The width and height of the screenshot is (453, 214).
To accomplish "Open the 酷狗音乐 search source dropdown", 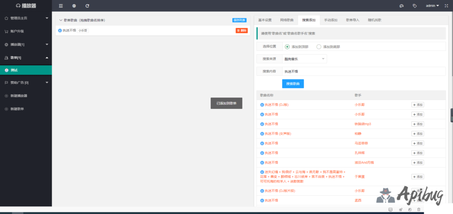I will [304, 59].
